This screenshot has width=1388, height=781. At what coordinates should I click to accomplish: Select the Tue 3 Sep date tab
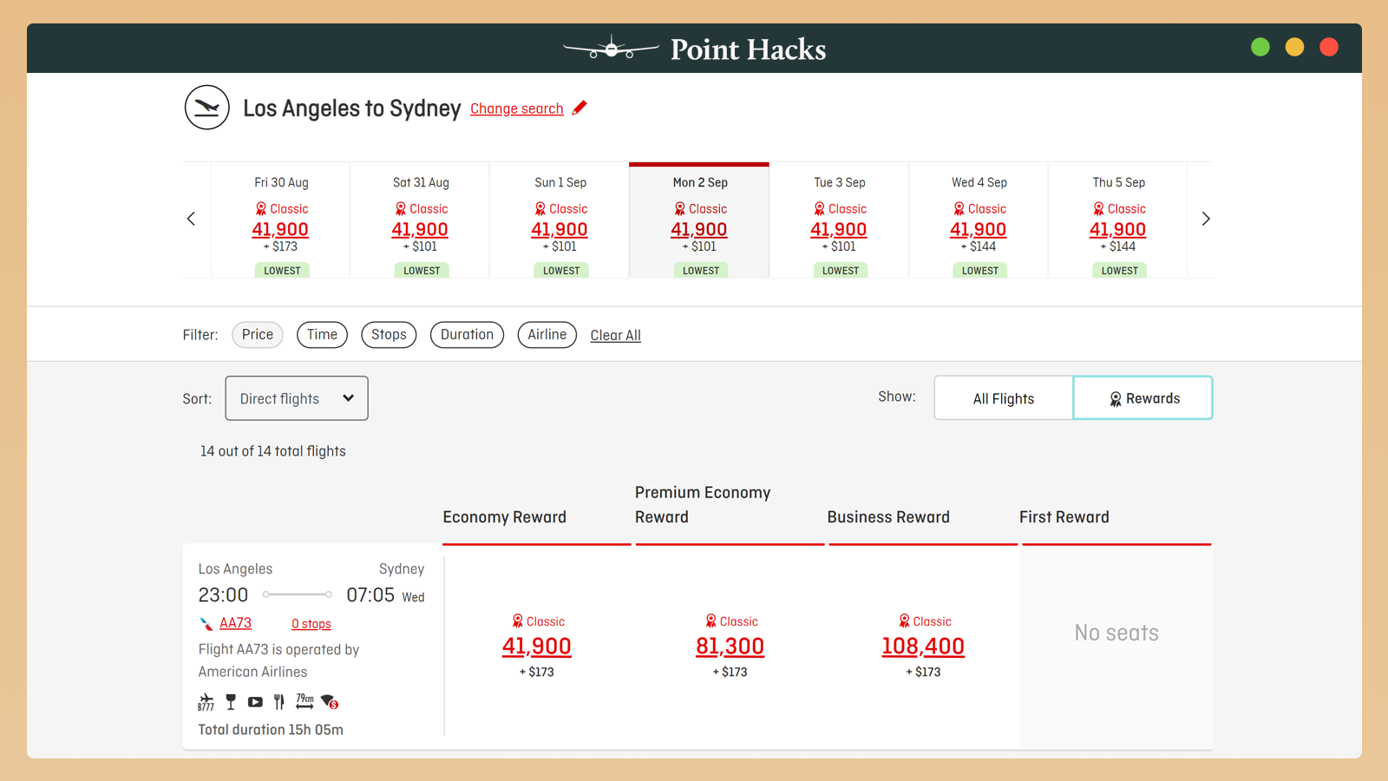point(840,220)
